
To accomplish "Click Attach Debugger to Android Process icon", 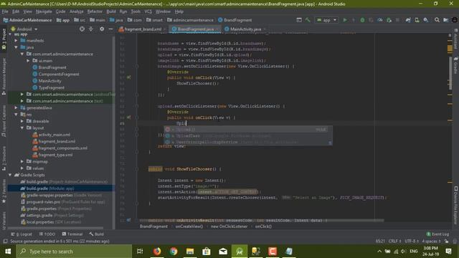I will [389, 20].
